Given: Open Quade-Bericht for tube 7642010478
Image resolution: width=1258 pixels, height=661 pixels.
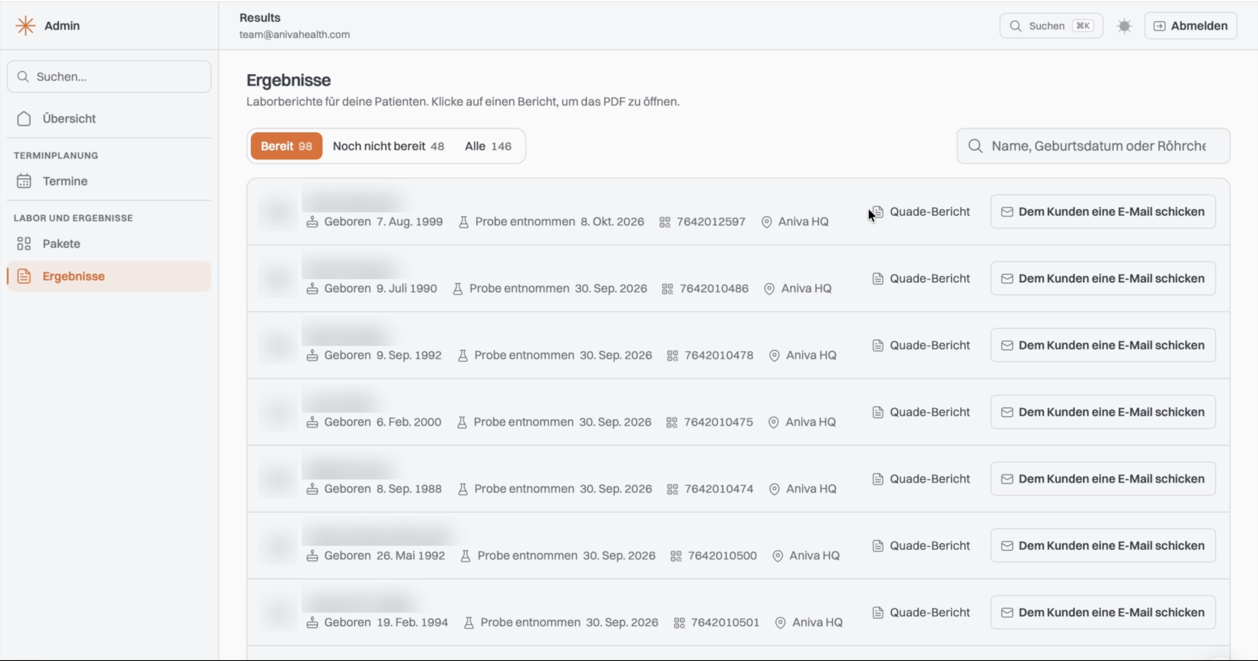Looking at the screenshot, I should pos(921,345).
